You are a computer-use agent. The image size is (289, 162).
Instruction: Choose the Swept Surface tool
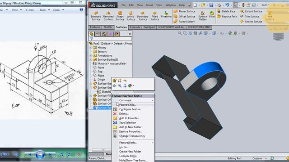click(120, 16)
